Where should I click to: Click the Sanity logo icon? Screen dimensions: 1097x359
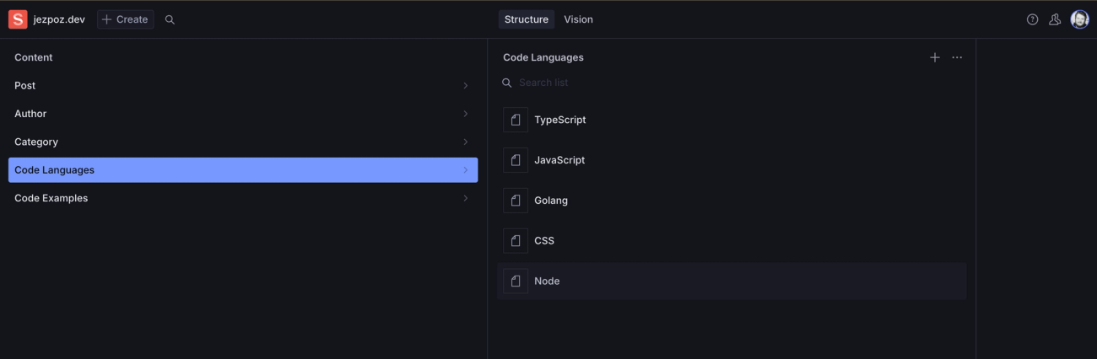tap(18, 19)
